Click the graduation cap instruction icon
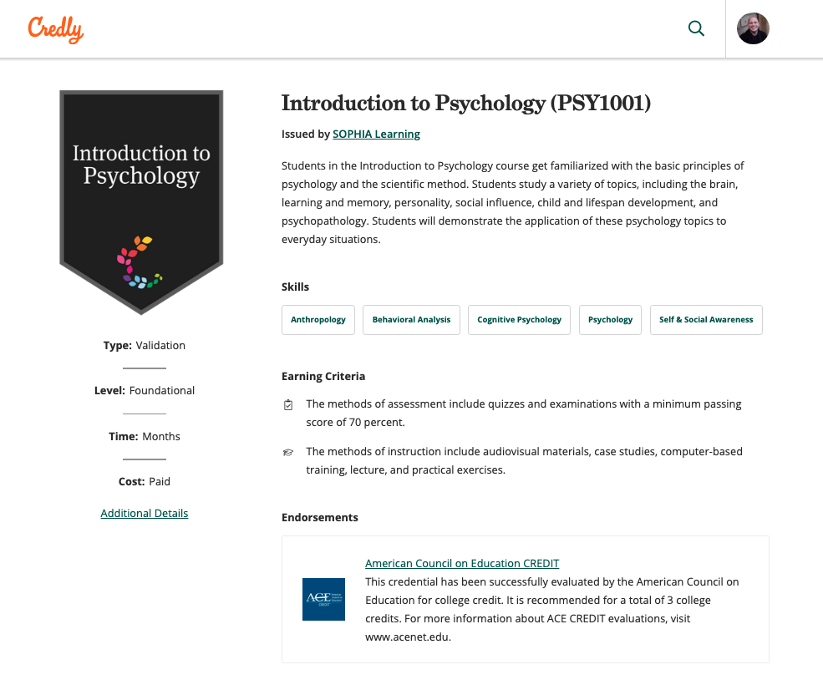This screenshot has height=685, width=823. [288, 452]
